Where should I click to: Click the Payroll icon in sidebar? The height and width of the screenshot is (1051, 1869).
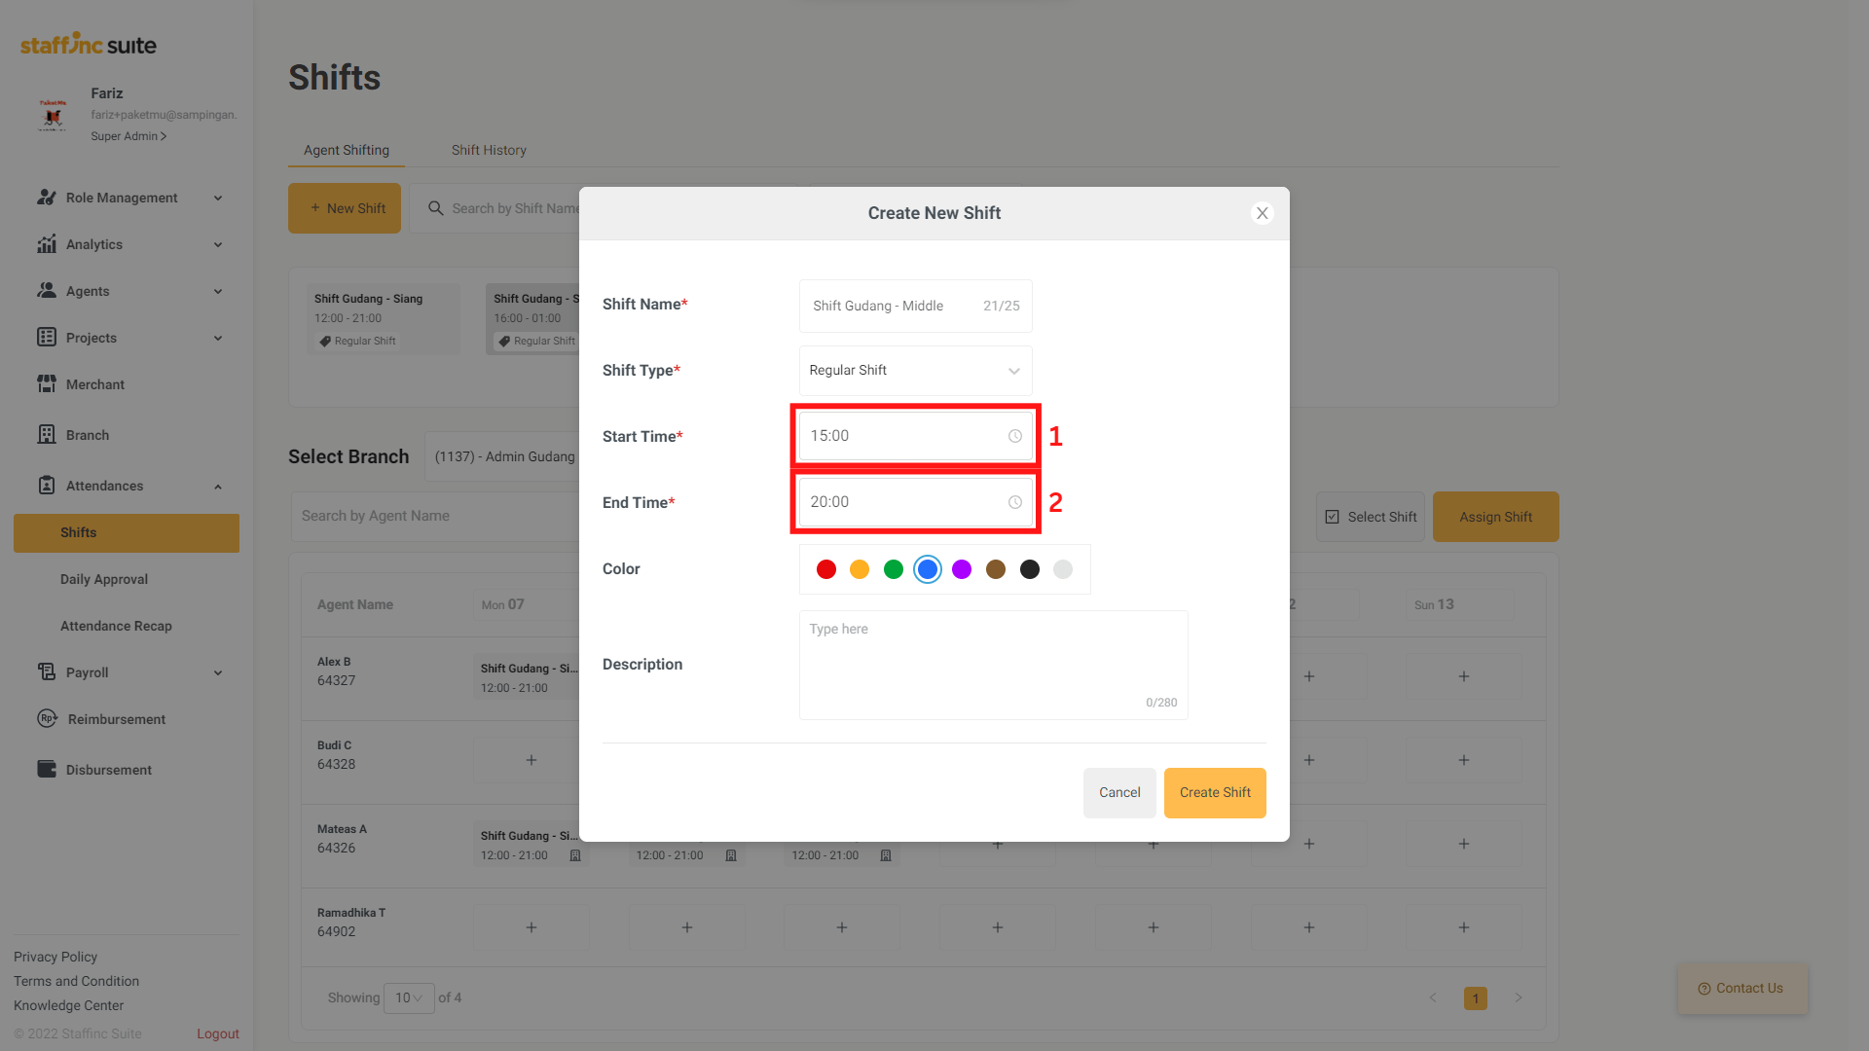click(46, 672)
